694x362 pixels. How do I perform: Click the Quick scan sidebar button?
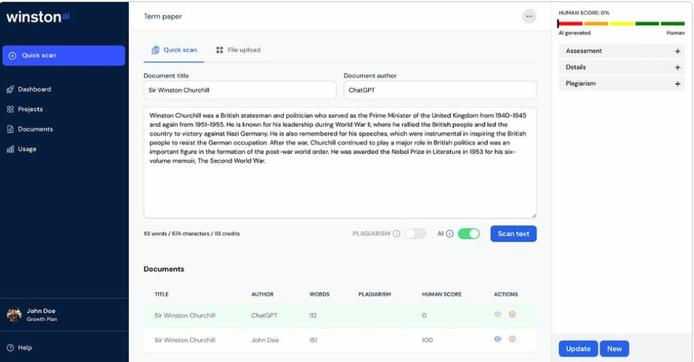[64, 55]
